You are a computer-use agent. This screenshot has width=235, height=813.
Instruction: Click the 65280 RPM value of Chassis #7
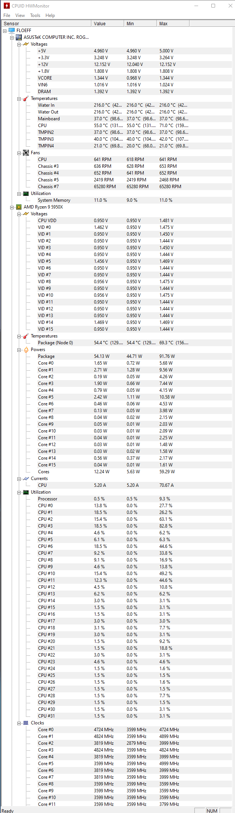(105, 186)
